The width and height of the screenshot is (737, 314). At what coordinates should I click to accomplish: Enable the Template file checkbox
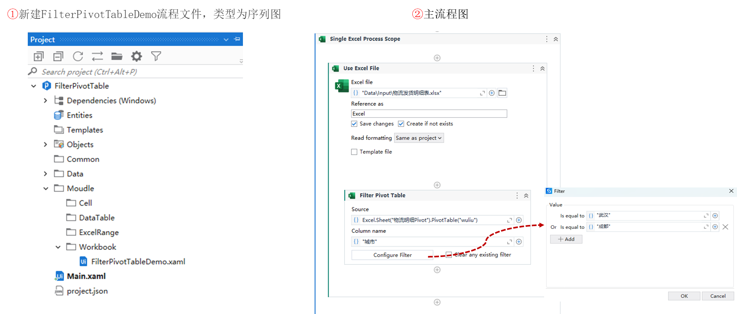(354, 152)
